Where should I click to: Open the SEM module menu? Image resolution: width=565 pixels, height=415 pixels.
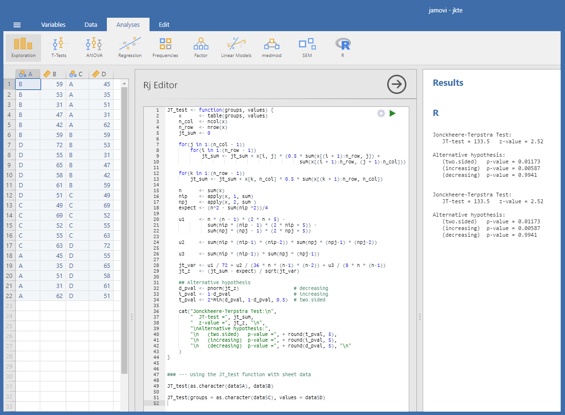tap(307, 48)
